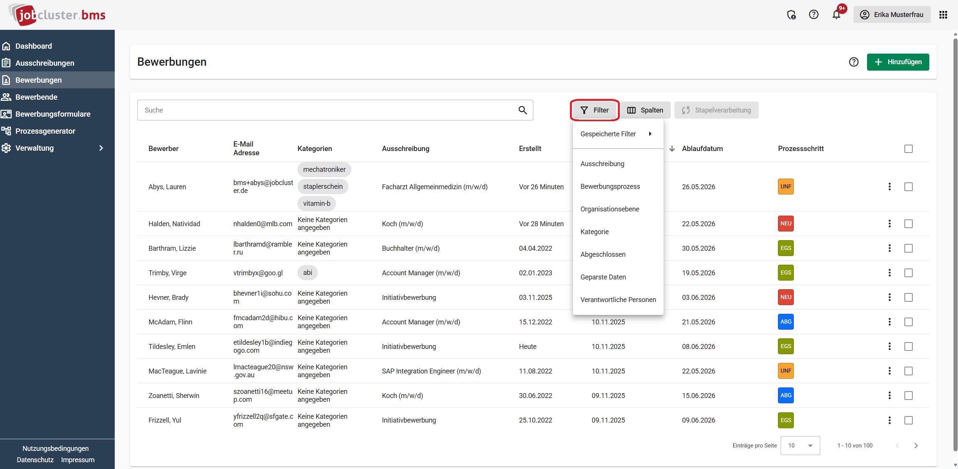Open the apps grid icon
Screen dimensions: 958x469
pos(943,15)
